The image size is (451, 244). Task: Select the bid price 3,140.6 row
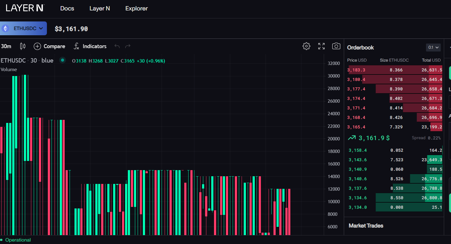point(395,179)
